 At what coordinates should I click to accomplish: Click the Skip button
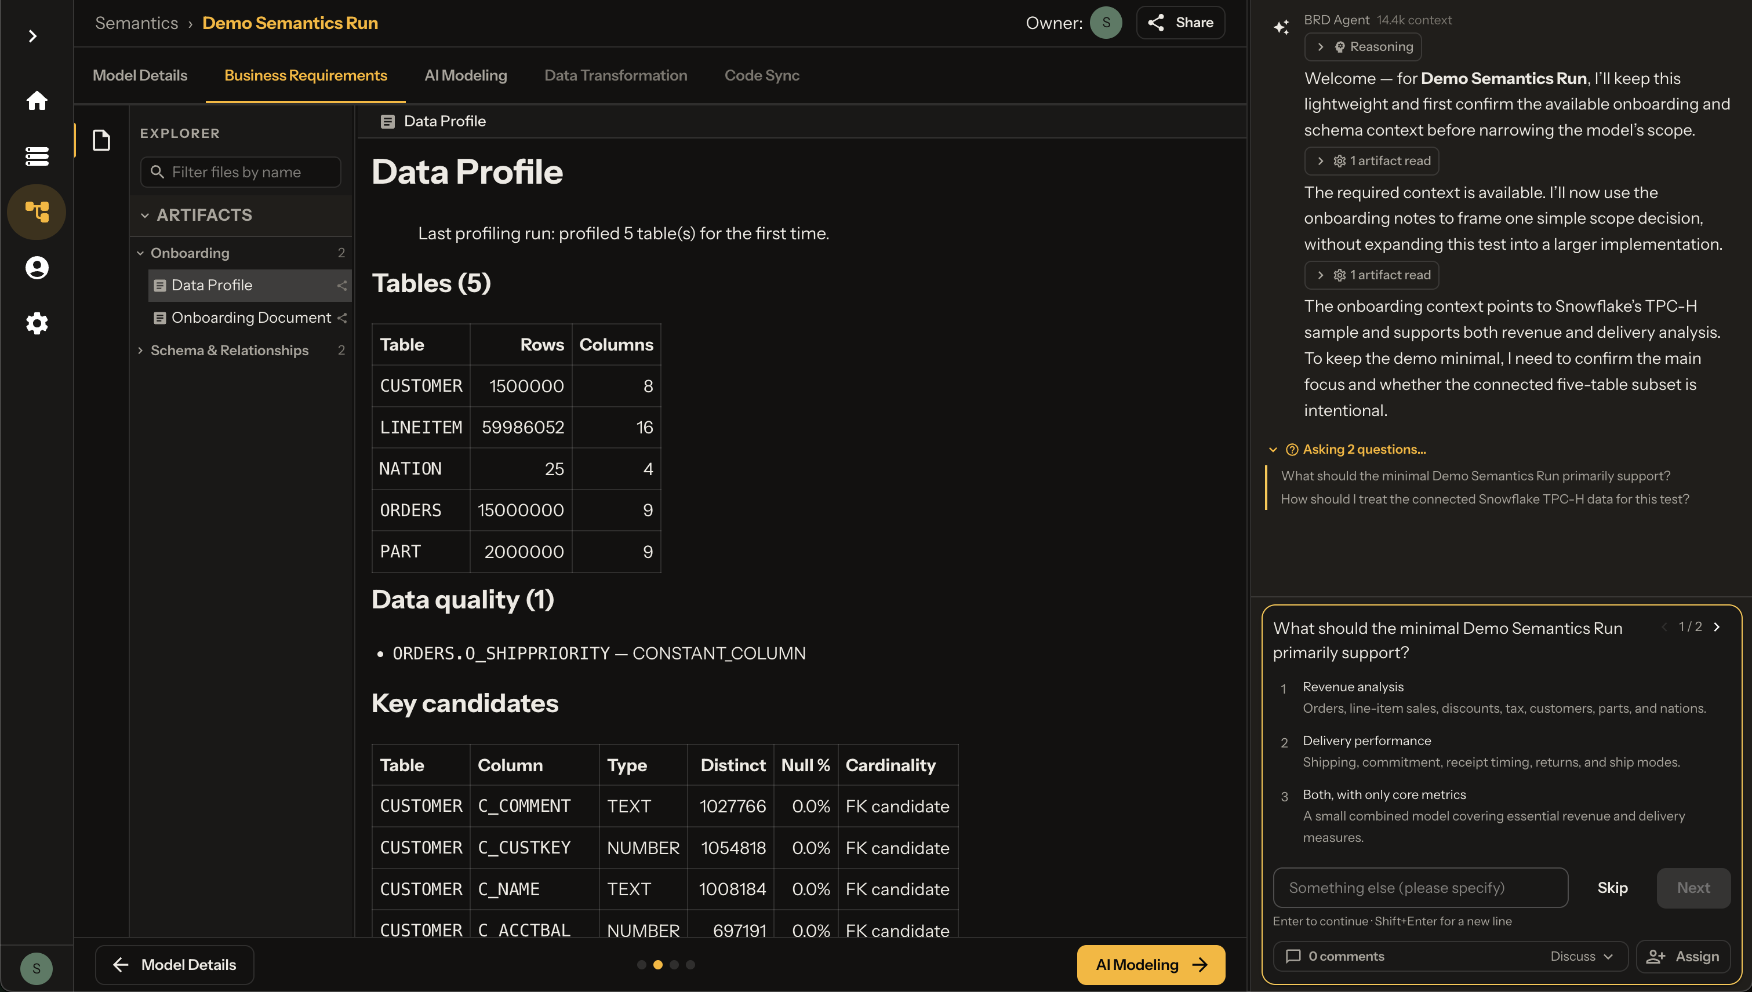[x=1612, y=887]
